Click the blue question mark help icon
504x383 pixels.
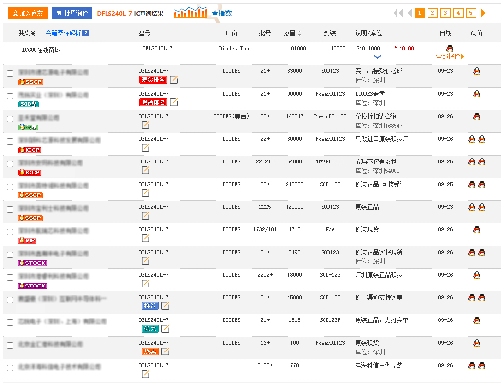click(86, 33)
